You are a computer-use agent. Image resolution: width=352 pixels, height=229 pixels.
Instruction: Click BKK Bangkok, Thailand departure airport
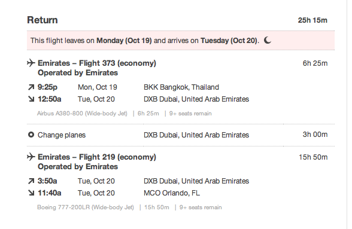pyautogui.click(x=181, y=87)
